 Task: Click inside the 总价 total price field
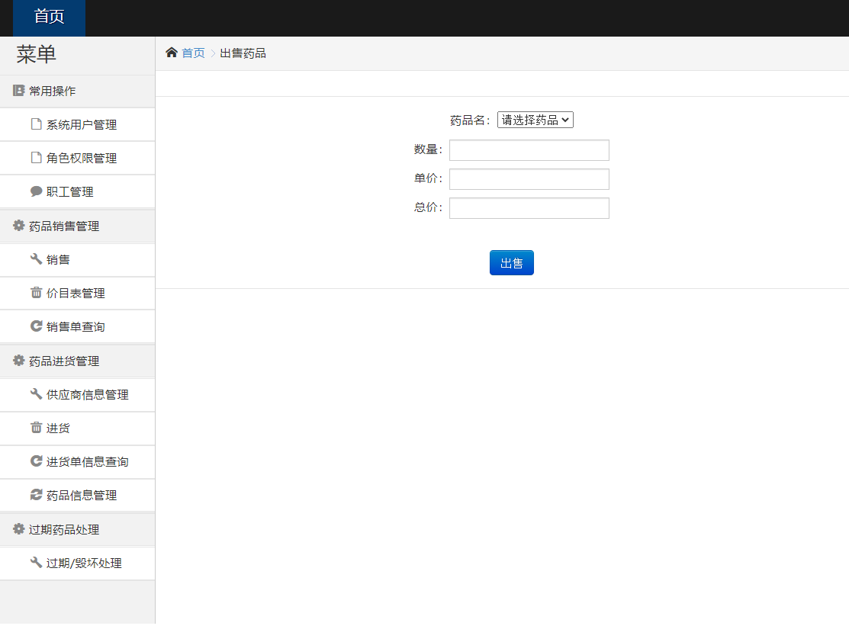click(529, 207)
